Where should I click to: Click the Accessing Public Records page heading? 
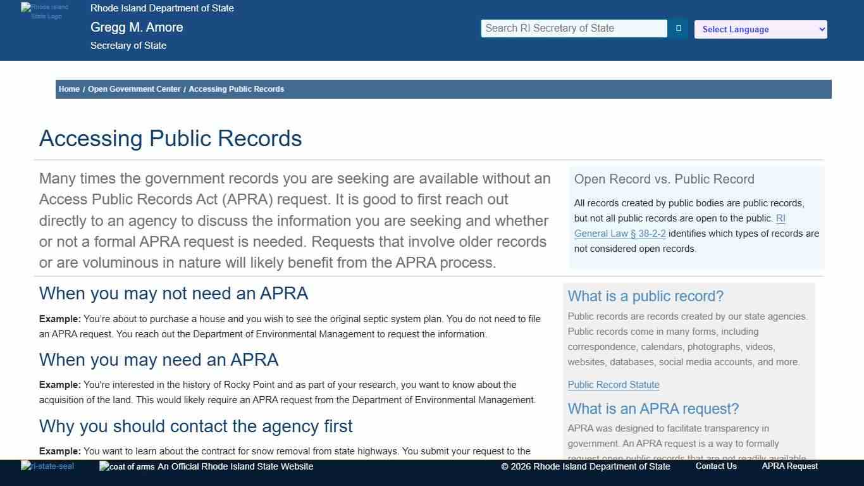pyautogui.click(x=170, y=139)
